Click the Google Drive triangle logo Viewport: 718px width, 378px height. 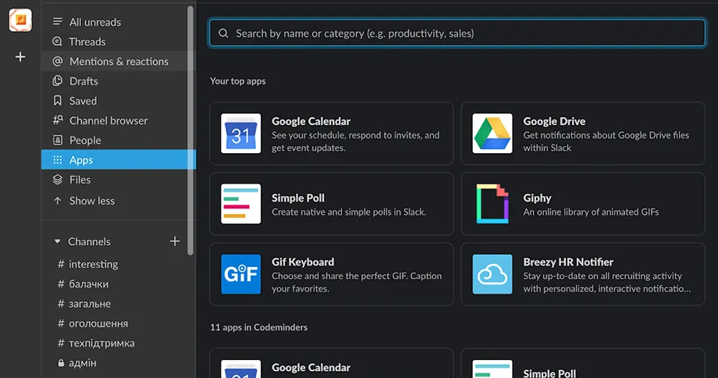[x=492, y=134]
